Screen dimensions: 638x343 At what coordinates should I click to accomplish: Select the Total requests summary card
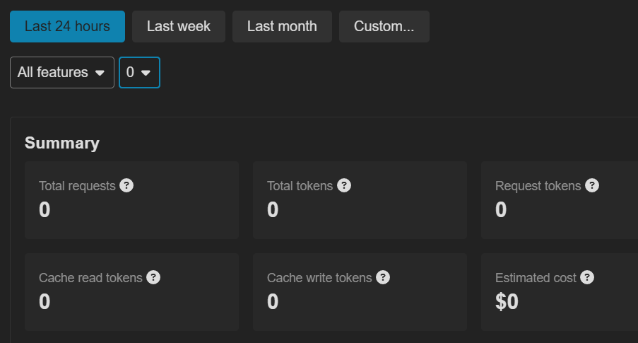click(132, 200)
